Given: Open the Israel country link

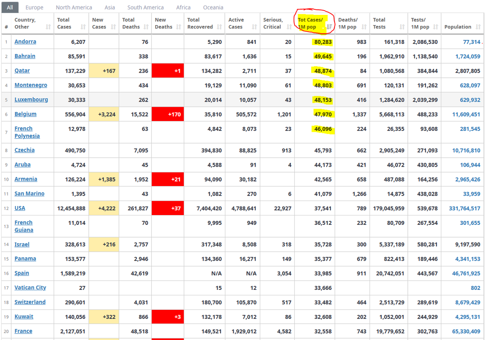Looking at the screenshot, I should click(22, 244).
